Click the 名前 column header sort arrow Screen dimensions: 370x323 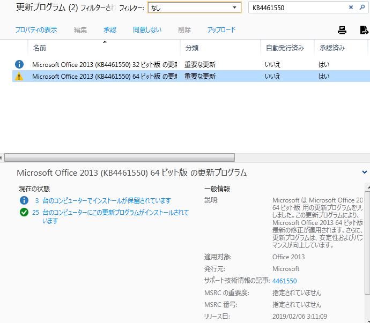pos(105,42)
